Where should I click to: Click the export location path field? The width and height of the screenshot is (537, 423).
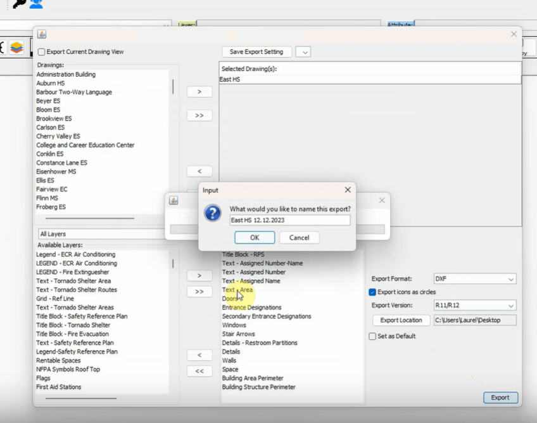pos(475,320)
